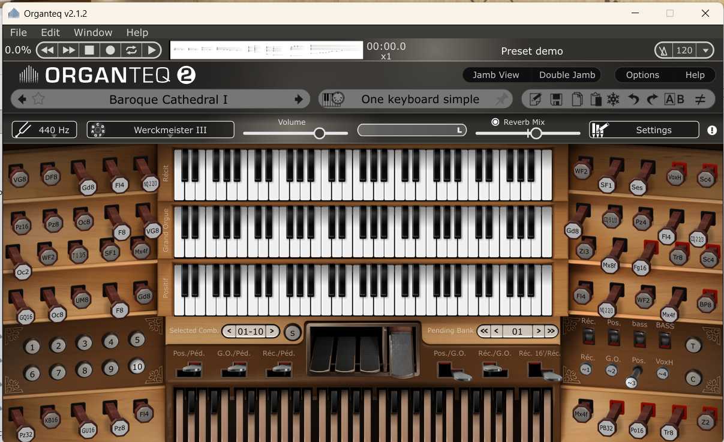Image resolution: width=724 pixels, height=442 pixels.
Task: Open the Werckmeister III temperament dropdown
Action: click(x=161, y=130)
